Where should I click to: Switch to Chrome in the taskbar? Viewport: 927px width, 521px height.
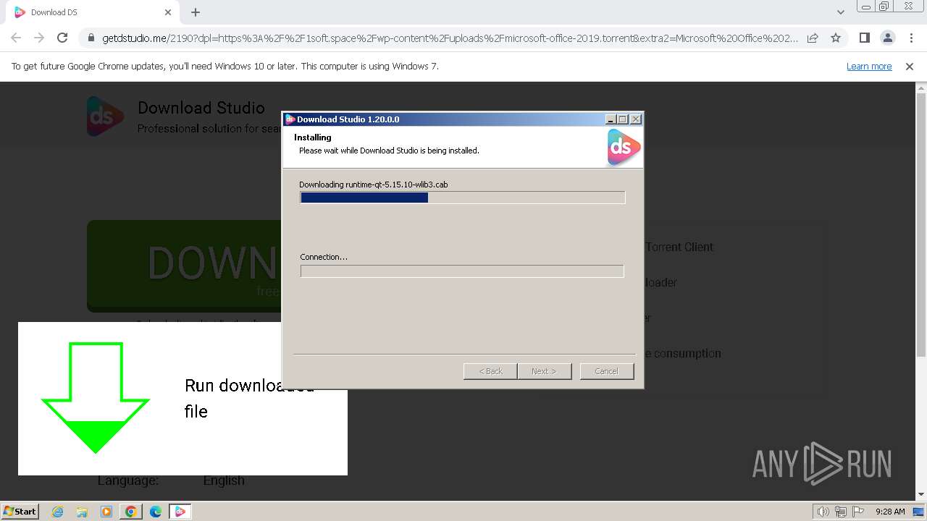coord(131,512)
